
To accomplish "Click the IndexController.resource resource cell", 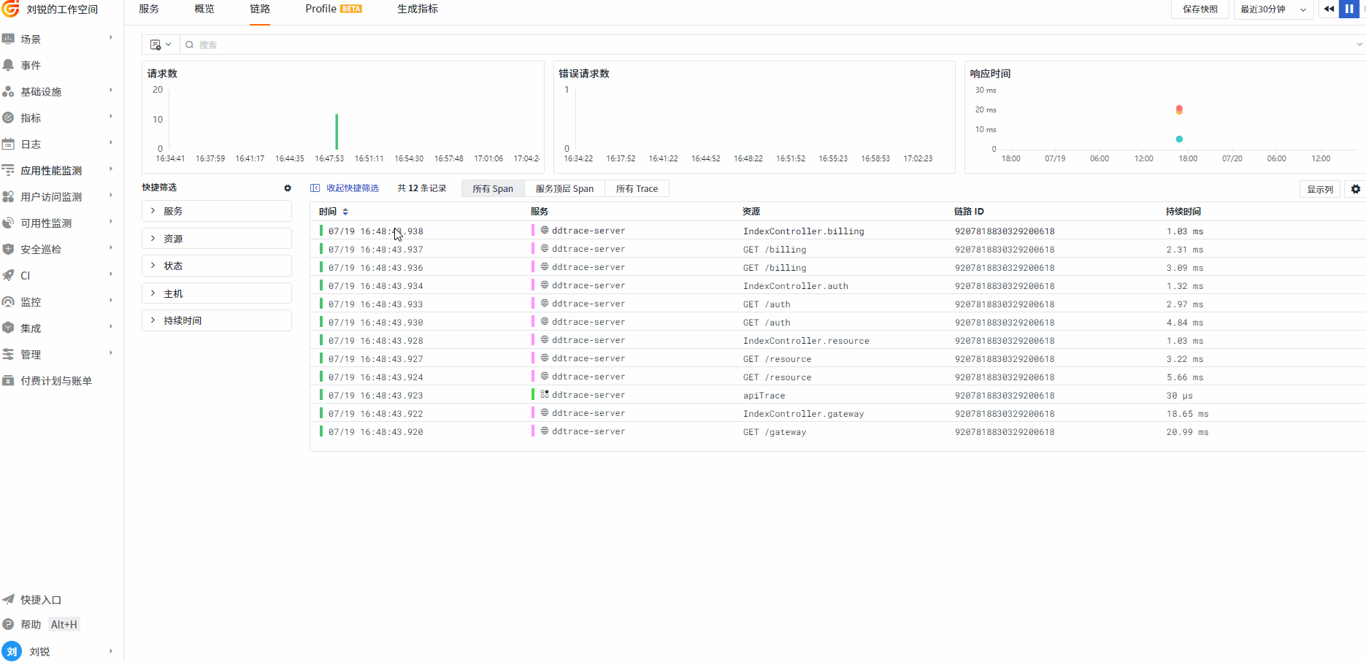I will click(x=806, y=341).
